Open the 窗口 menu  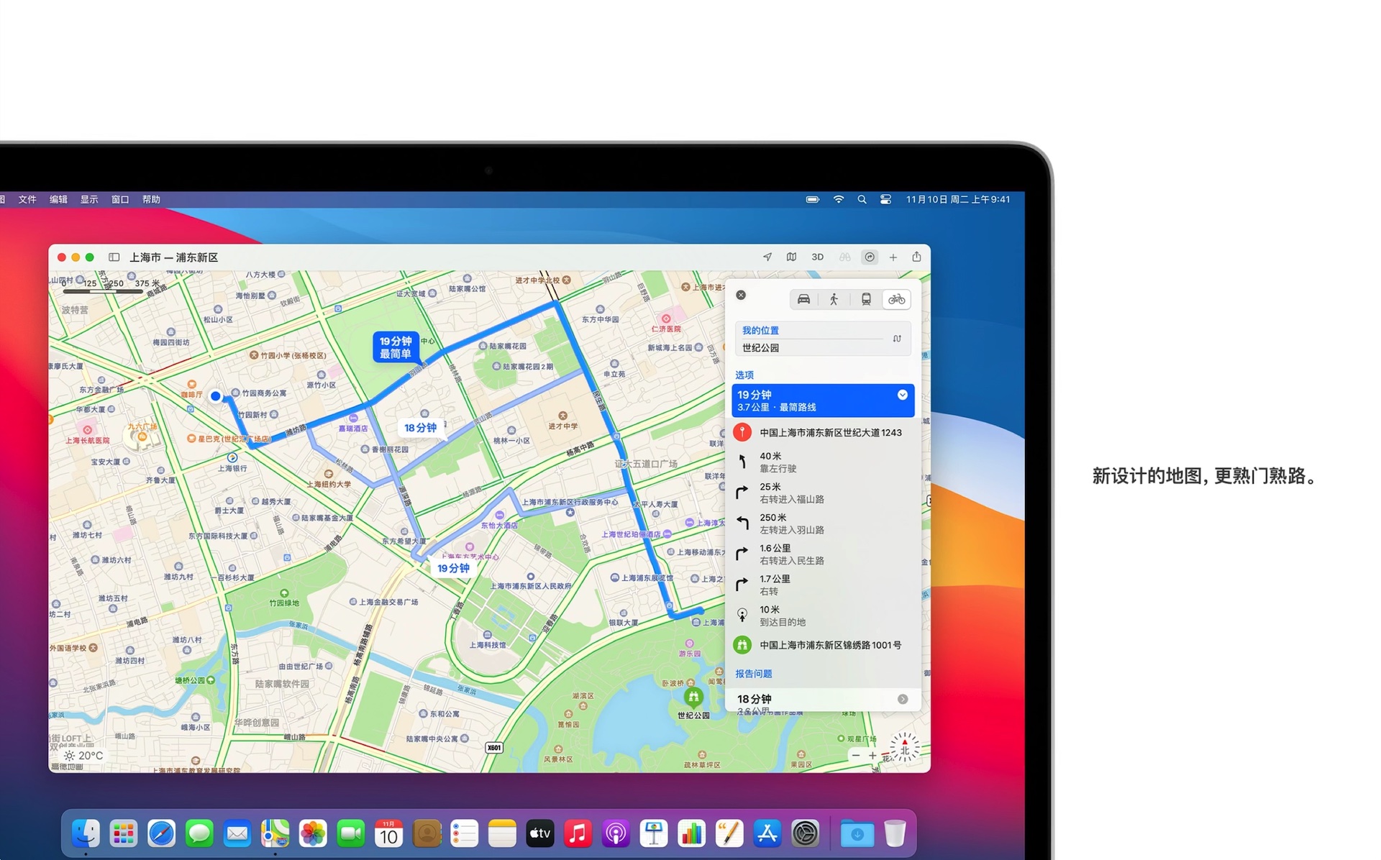point(120,200)
